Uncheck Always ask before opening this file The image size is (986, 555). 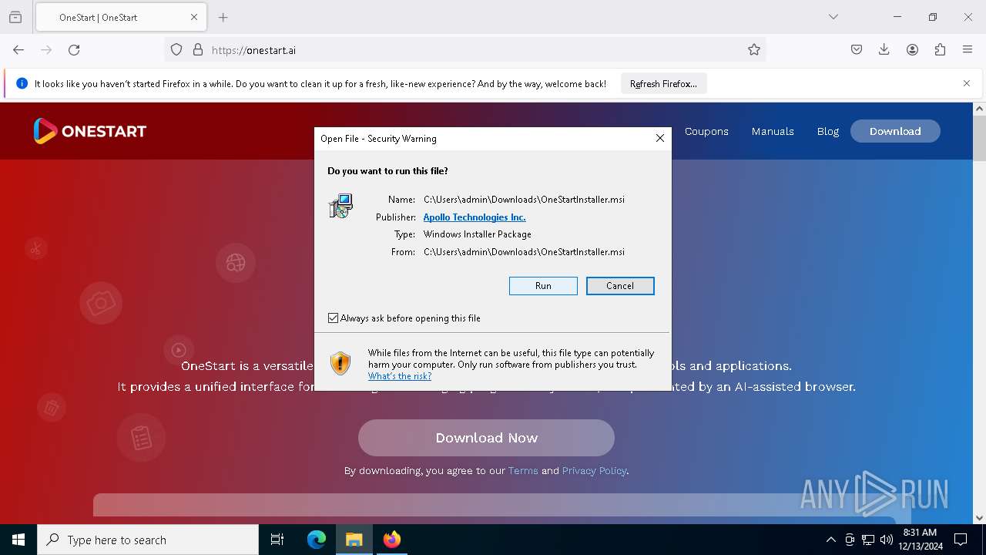[x=334, y=318]
